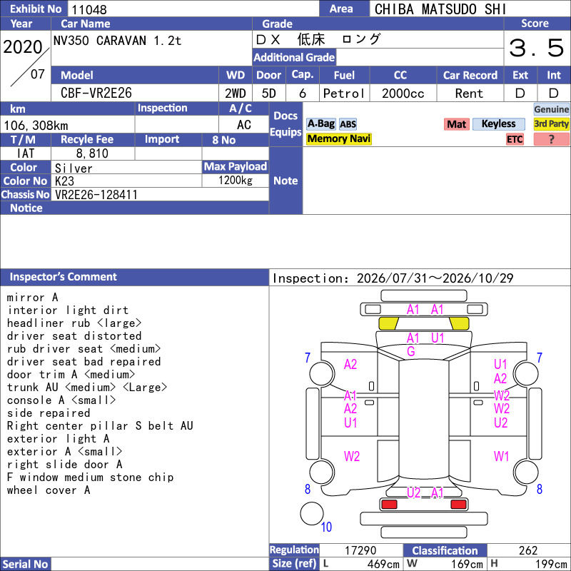Click the Additional Grade label
571x571 pixels.
294,58
